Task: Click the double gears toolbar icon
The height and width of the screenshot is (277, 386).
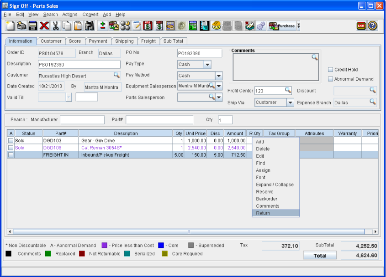Action: [x=261, y=26]
